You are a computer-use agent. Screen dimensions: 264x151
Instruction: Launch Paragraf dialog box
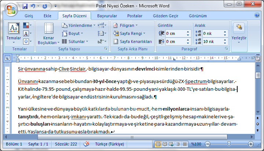point(227,48)
